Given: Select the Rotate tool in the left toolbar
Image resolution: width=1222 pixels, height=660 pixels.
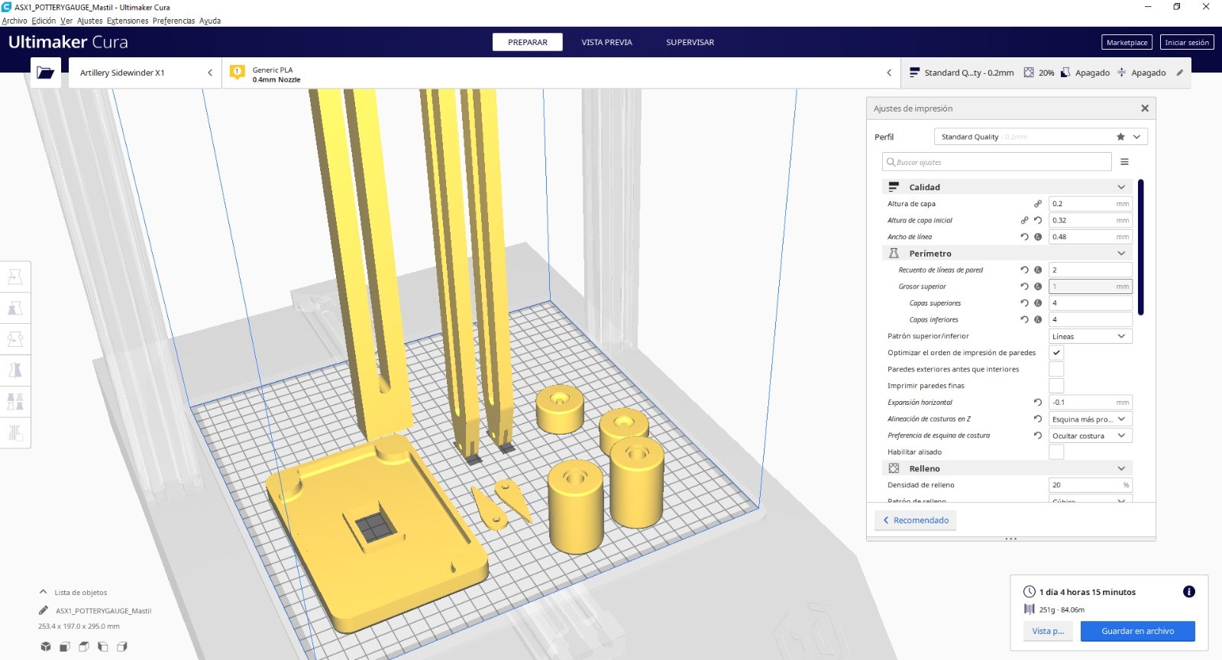Looking at the screenshot, I should click(15, 339).
